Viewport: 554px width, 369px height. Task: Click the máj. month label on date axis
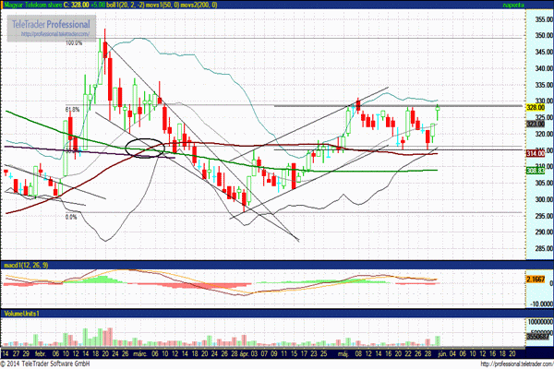click(x=343, y=353)
